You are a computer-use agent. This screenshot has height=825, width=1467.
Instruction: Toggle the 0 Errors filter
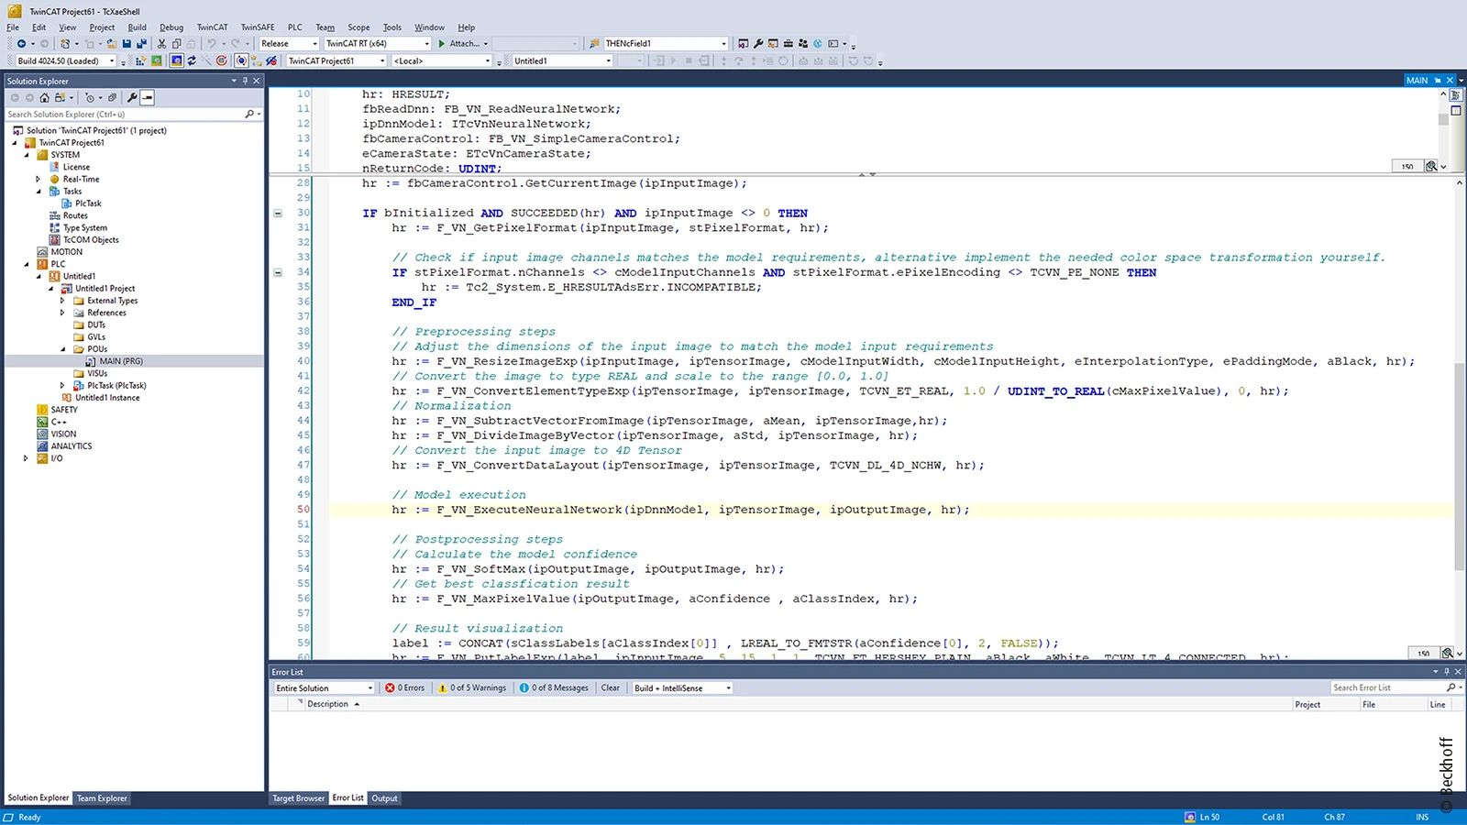point(404,687)
